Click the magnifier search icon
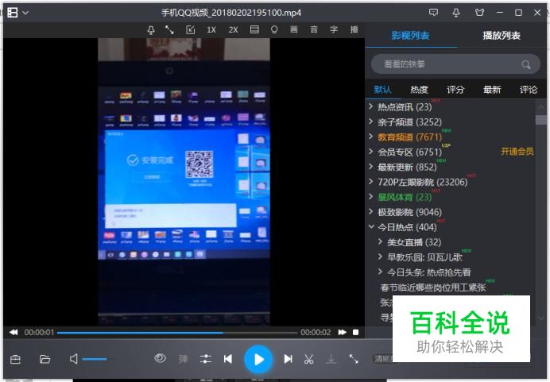The image size is (550, 382). click(x=526, y=64)
